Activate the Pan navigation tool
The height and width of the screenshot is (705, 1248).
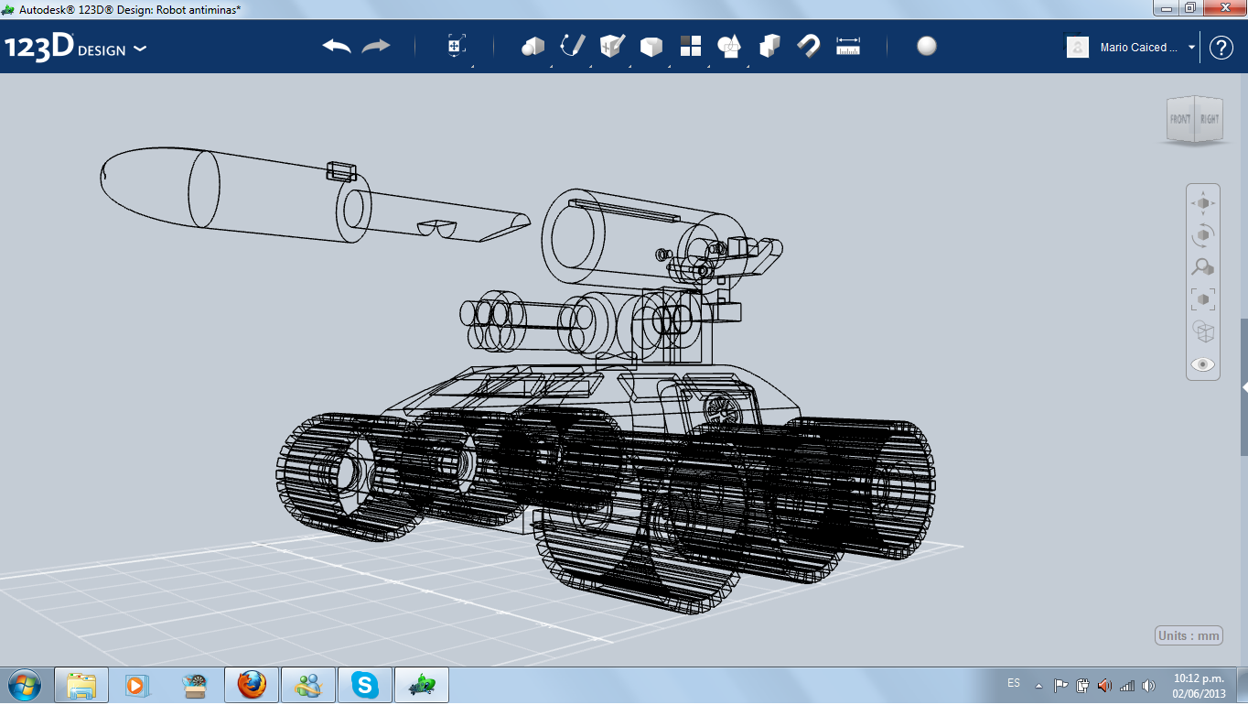point(1203,202)
